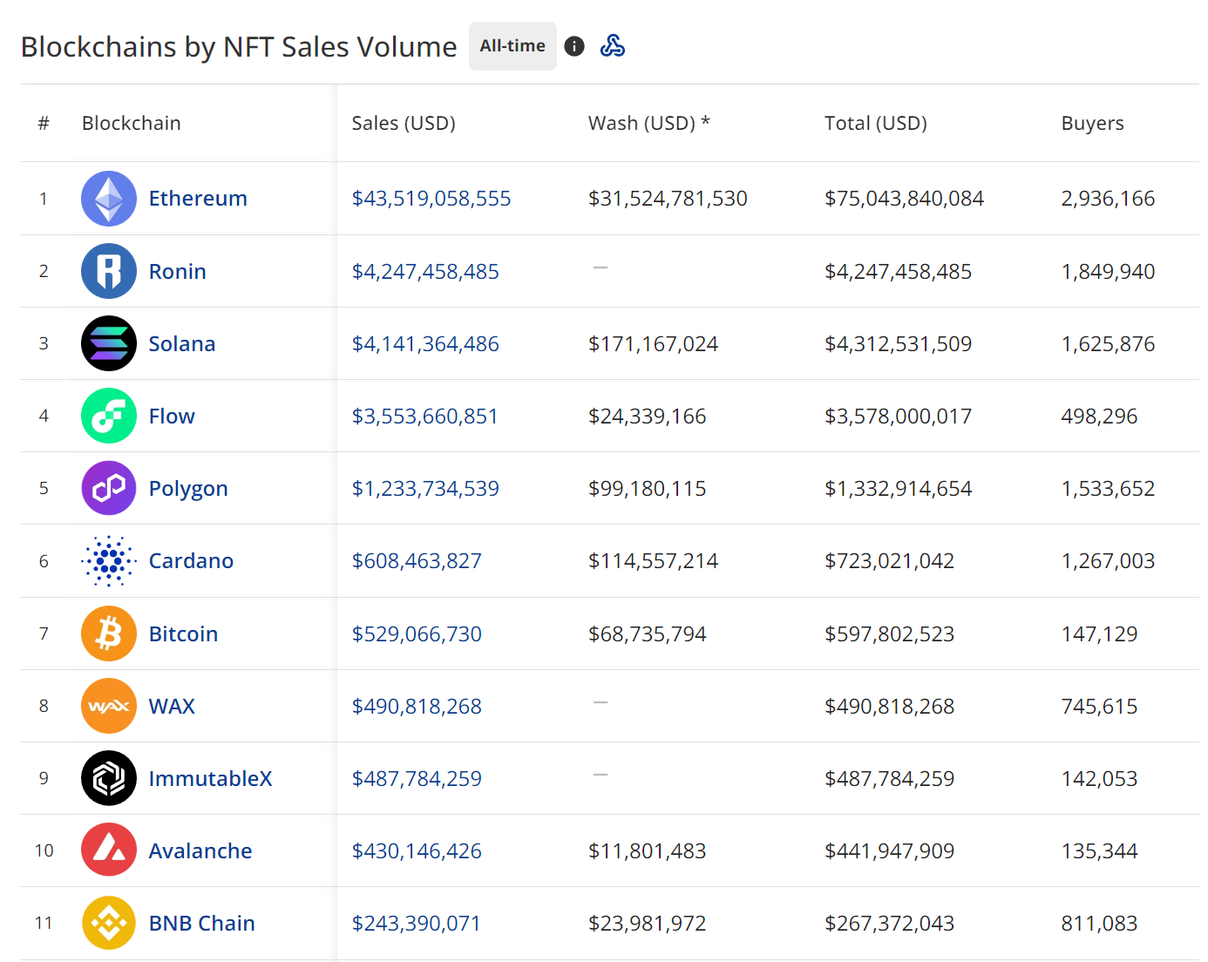Open the Avalanche blockchain link
1208x962 pixels.
pos(200,850)
